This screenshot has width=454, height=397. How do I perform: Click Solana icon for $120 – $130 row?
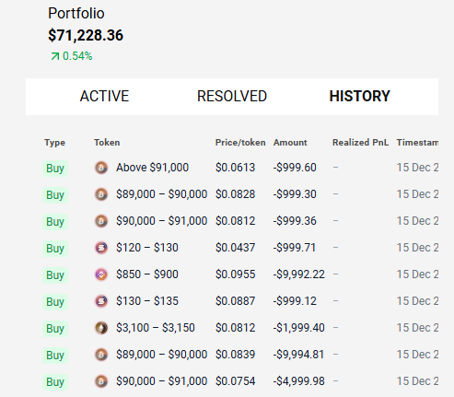[x=101, y=248]
